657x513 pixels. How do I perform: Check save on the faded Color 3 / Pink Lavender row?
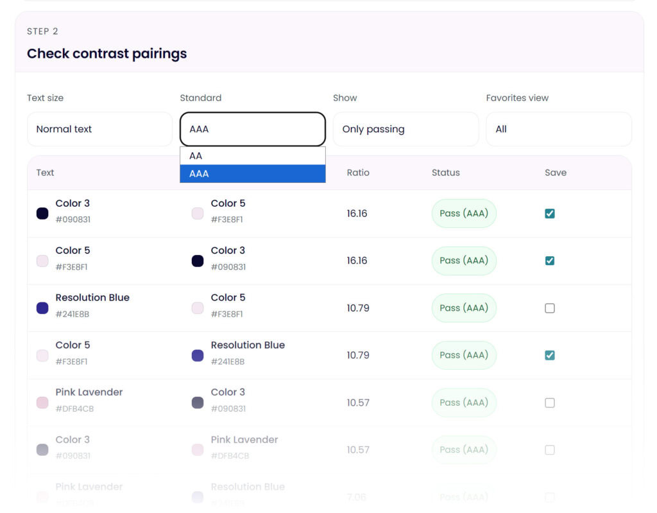click(549, 450)
